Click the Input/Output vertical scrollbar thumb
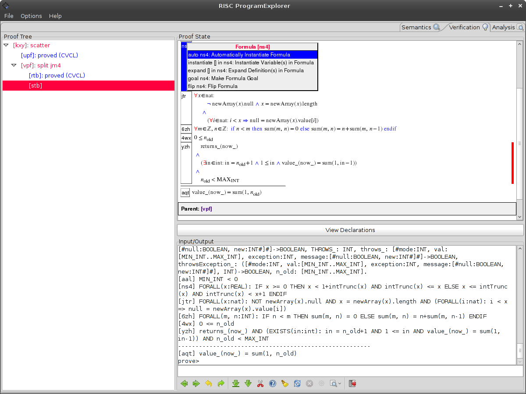Image resolution: width=526 pixels, height=394 pixels. click(x=520, y=350)
